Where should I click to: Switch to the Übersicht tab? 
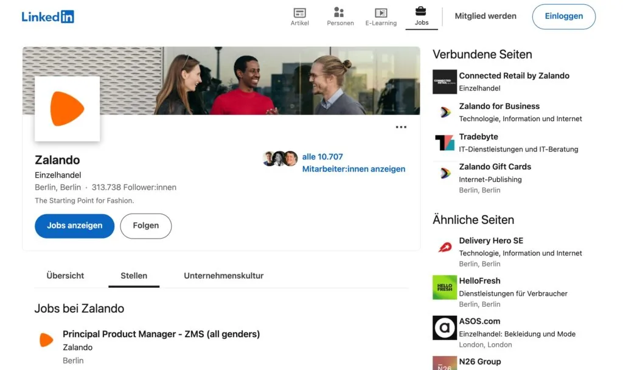65,276
